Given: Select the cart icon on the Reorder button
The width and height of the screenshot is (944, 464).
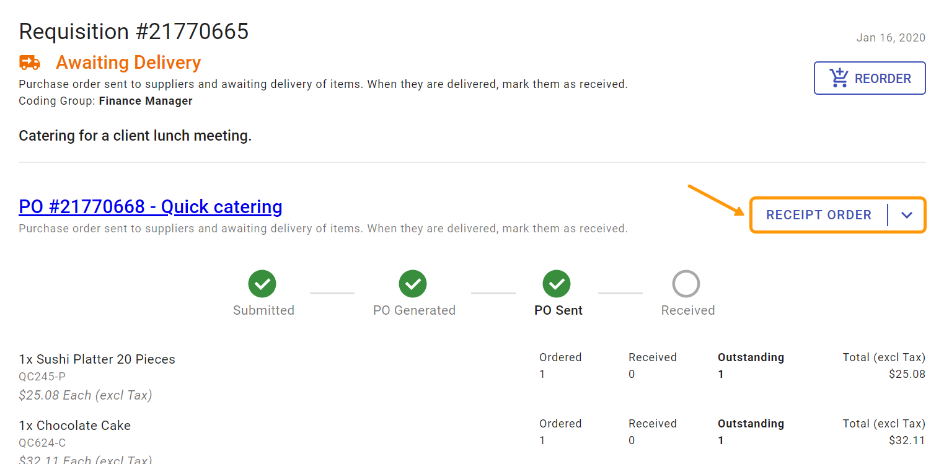Looking at the screenshot, I should coord(839,77).
